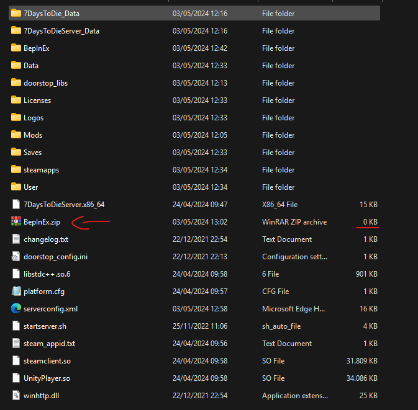Select the libstdc++.so.6 file name
The image size is (418, 410).
[47, 274]
